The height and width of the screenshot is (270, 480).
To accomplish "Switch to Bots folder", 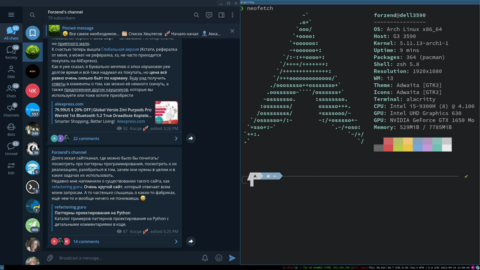I will pyautogui.click(x=11, y=129).
